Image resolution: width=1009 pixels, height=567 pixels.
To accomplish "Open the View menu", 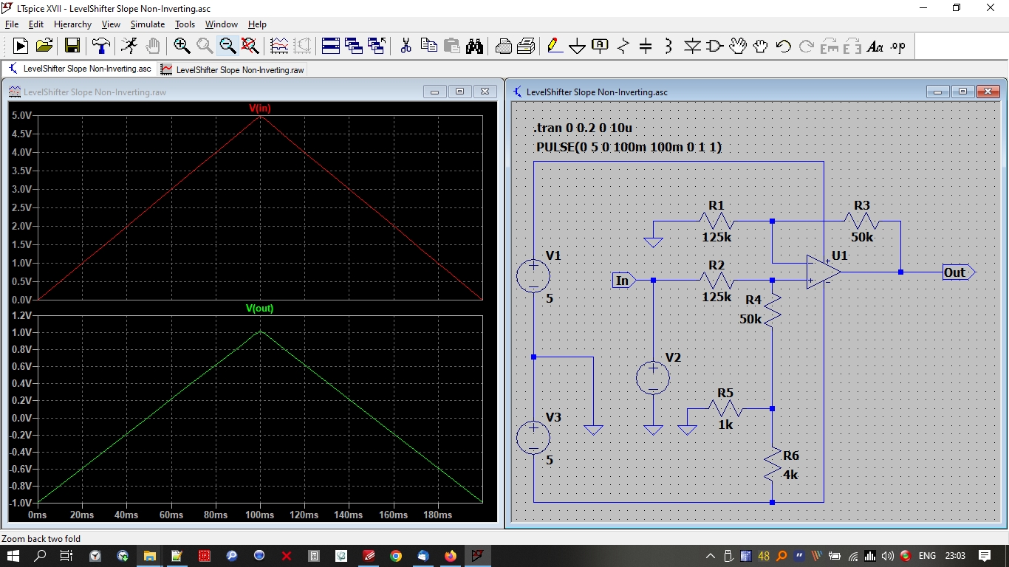I will pyautogui.click(x=111, y=24).
